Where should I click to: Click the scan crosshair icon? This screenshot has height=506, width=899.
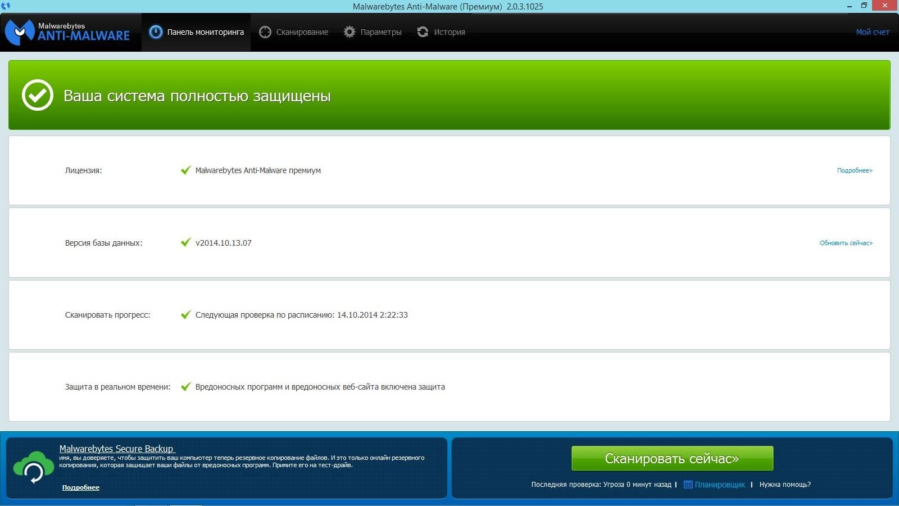(x=265, y=32)
